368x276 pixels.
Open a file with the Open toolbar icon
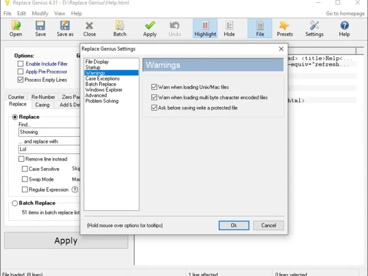(16, 29)
